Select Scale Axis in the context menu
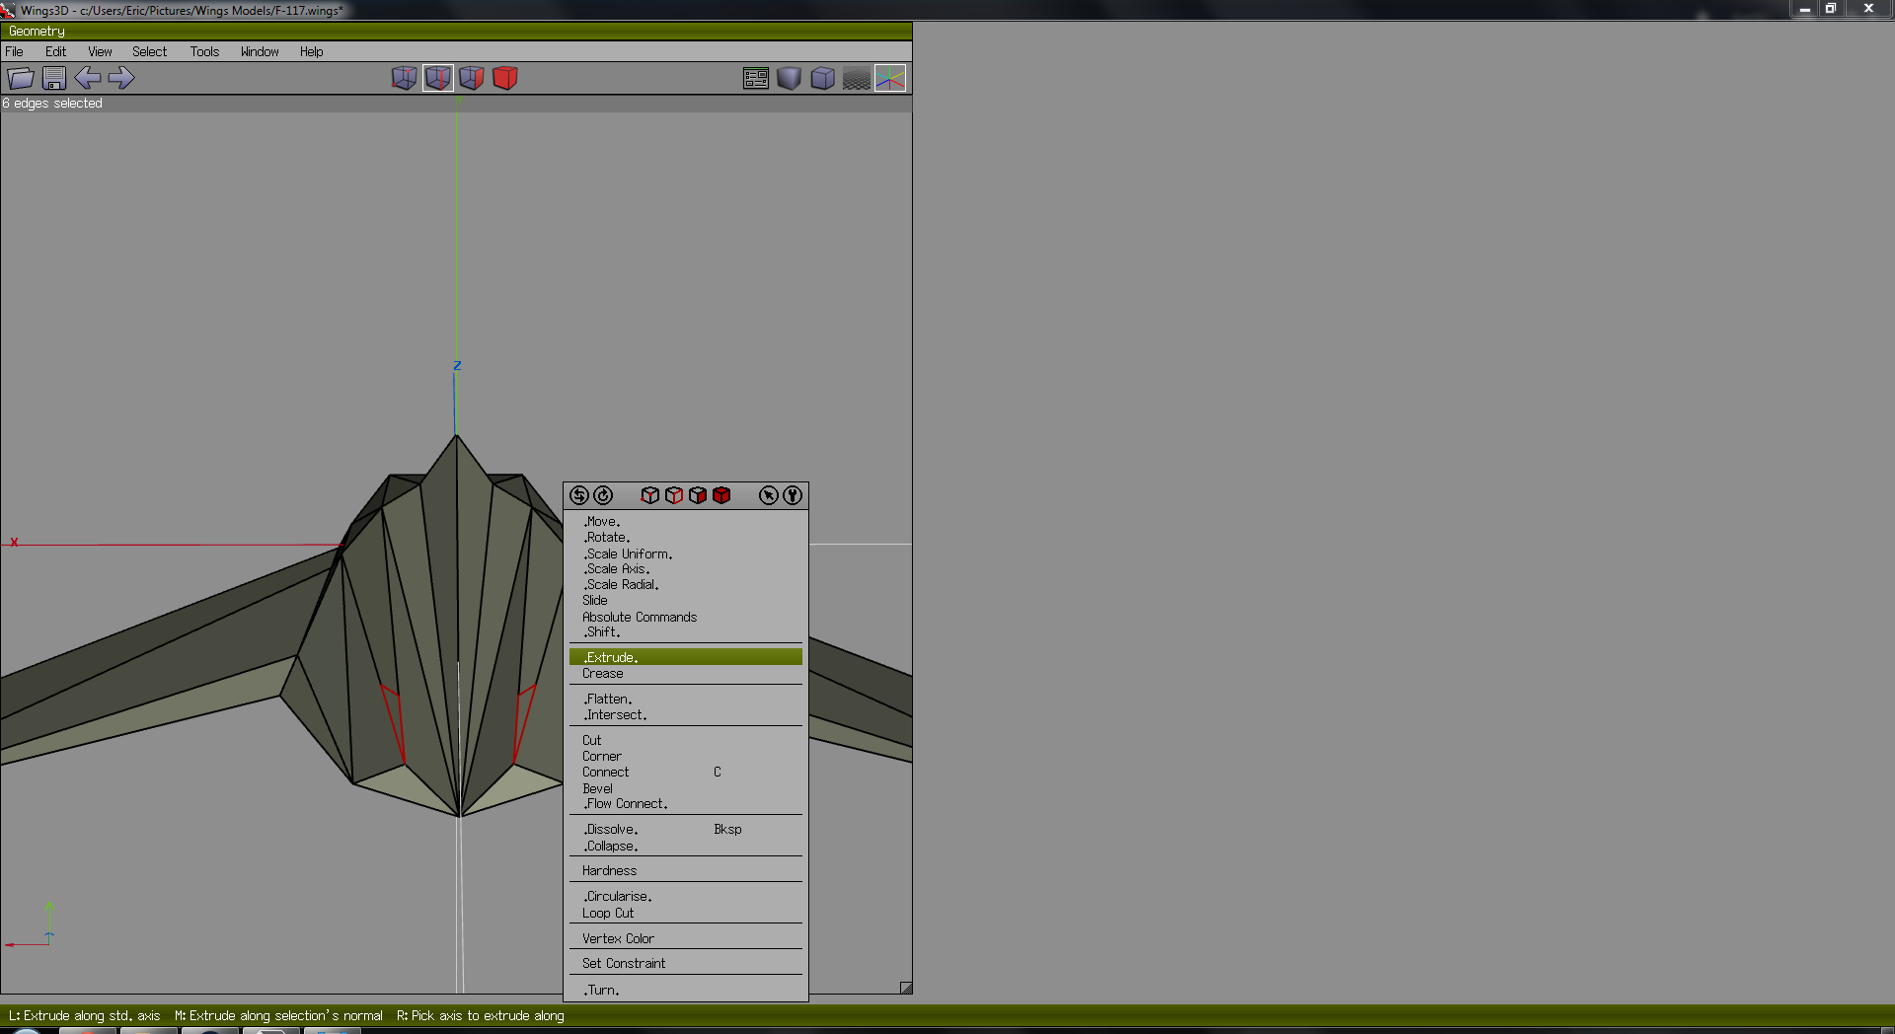The height and width of the screenshot is (1034, 1895). pos(686,569)
